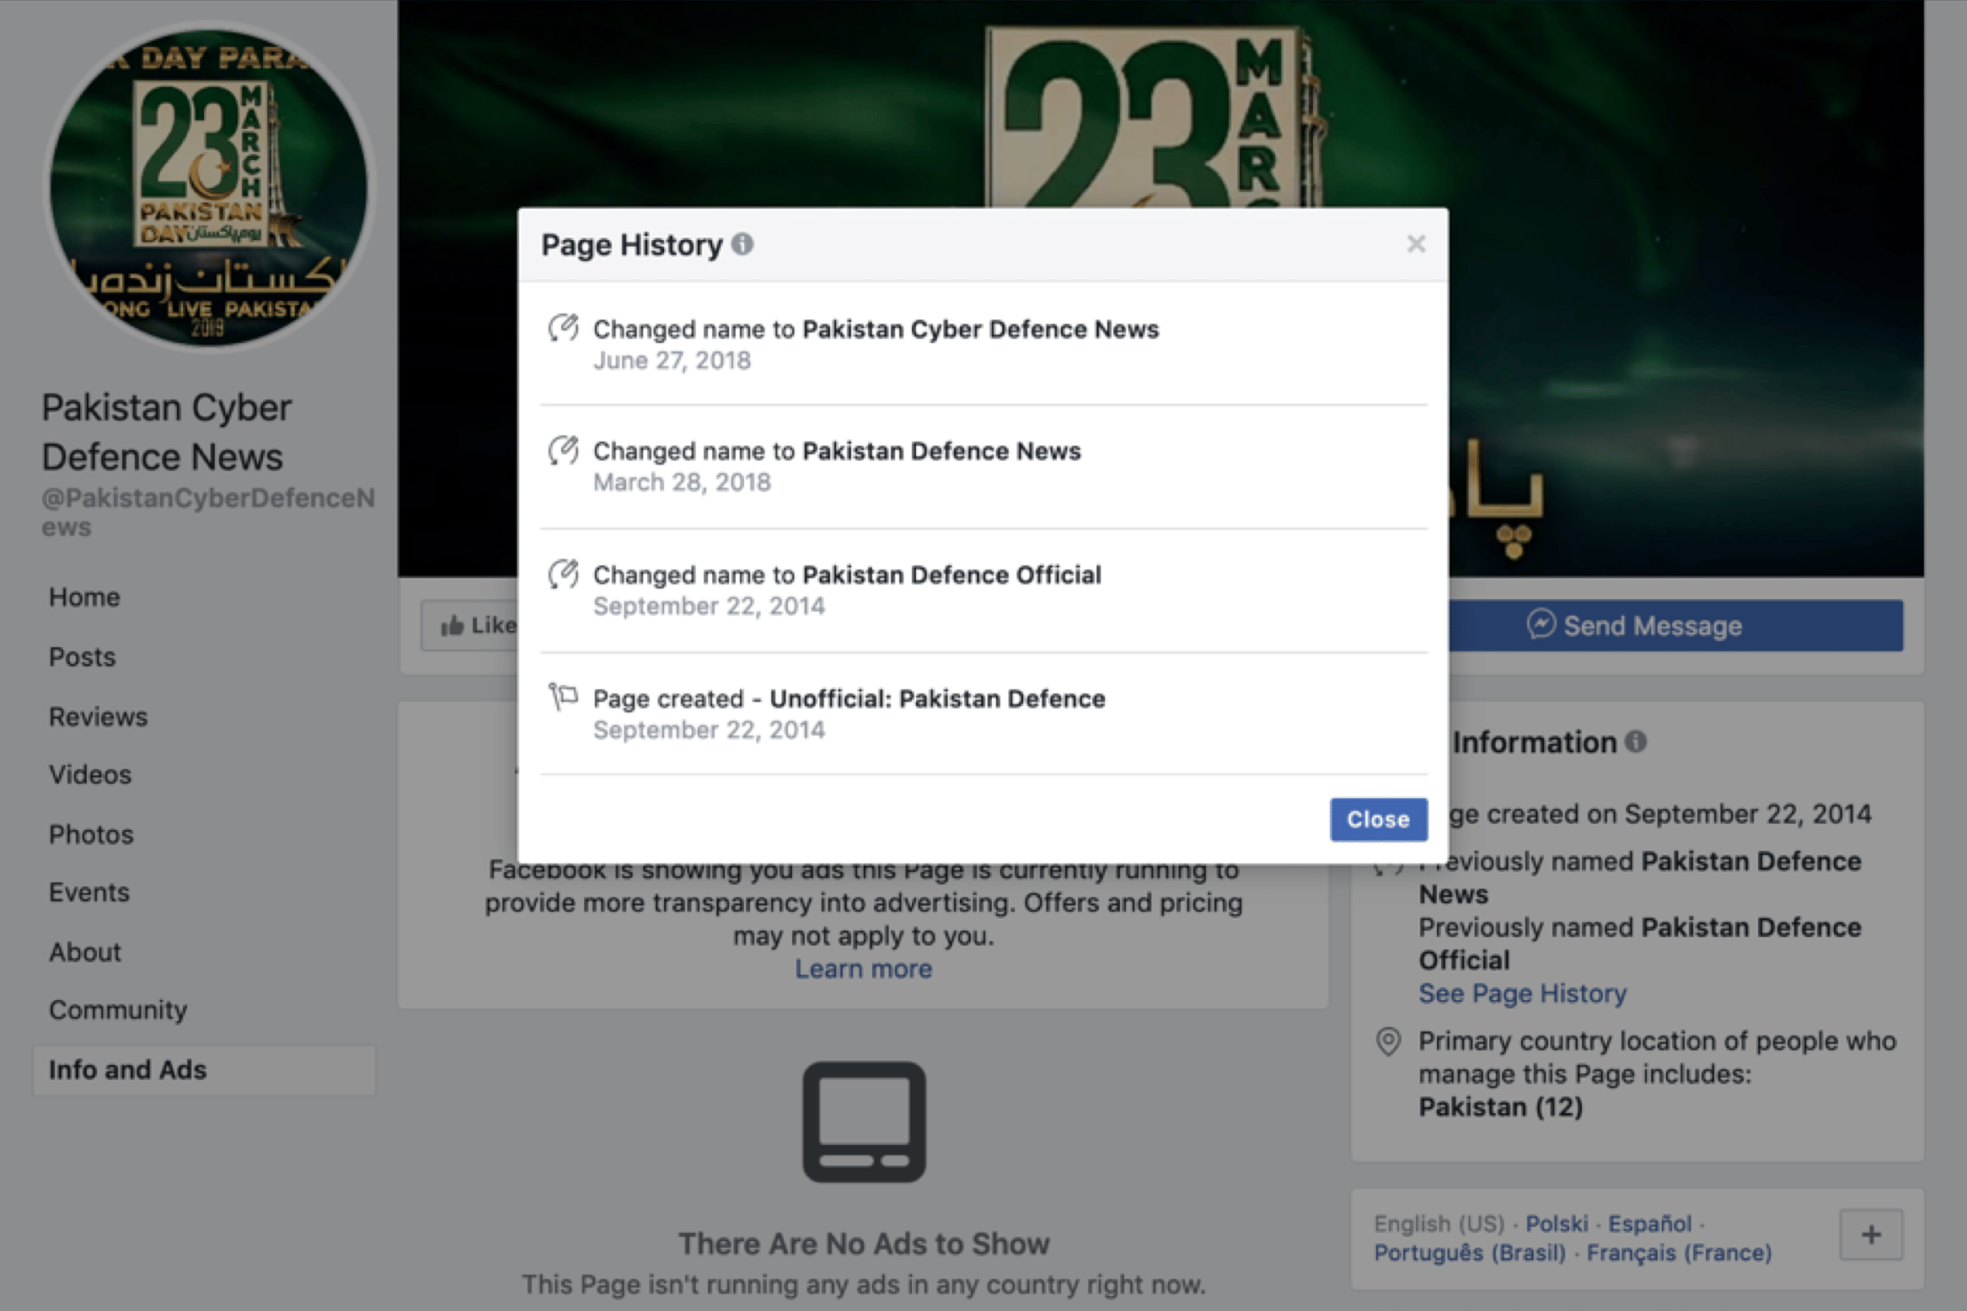Close dialog with the X icon
The image size is (1967, 1311).
click(1416, 244)
